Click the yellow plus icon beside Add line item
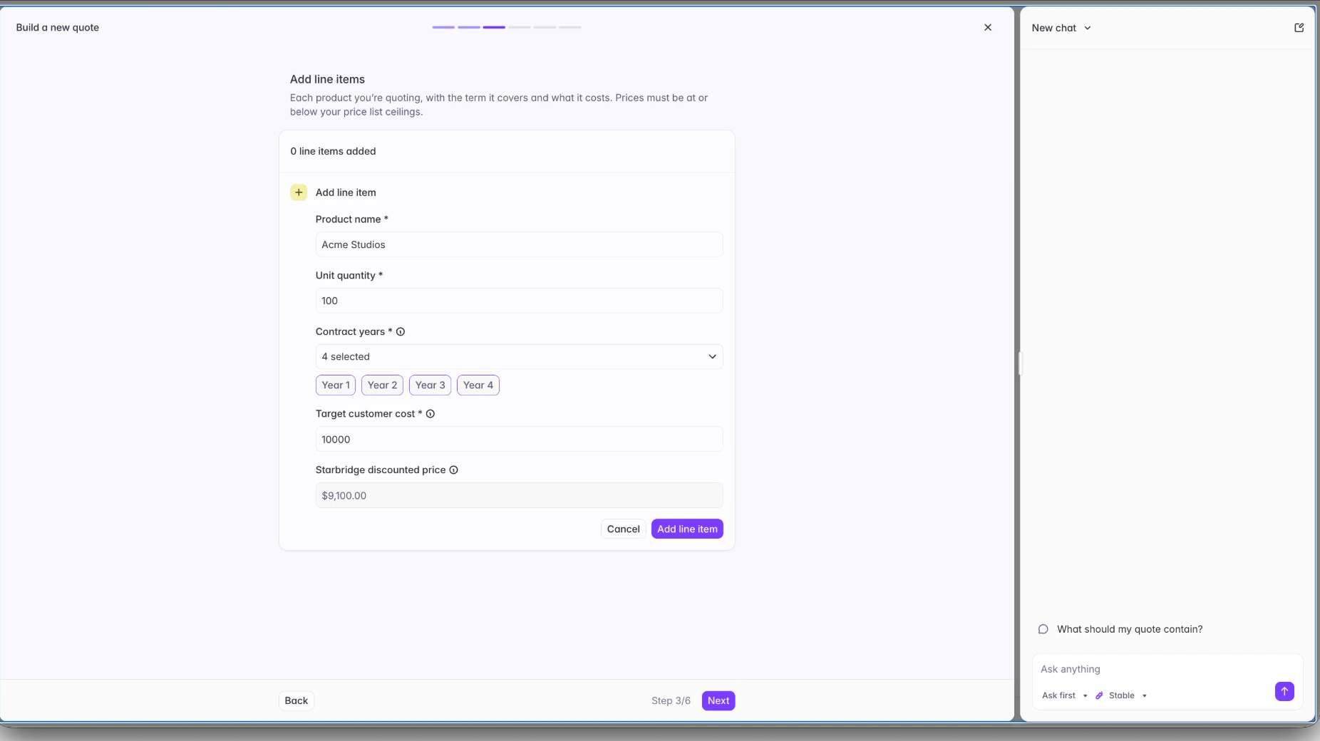1320x741 pixels. (x=299, y=192)
